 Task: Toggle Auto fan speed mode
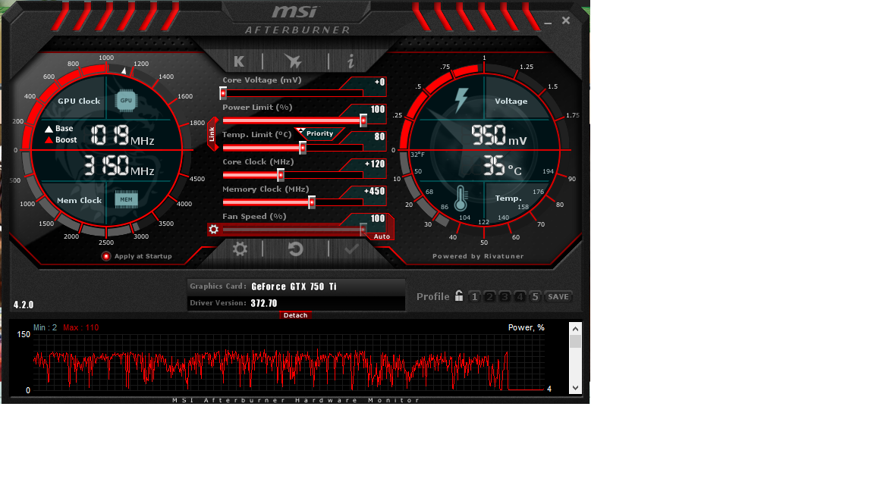pos(382,236)
